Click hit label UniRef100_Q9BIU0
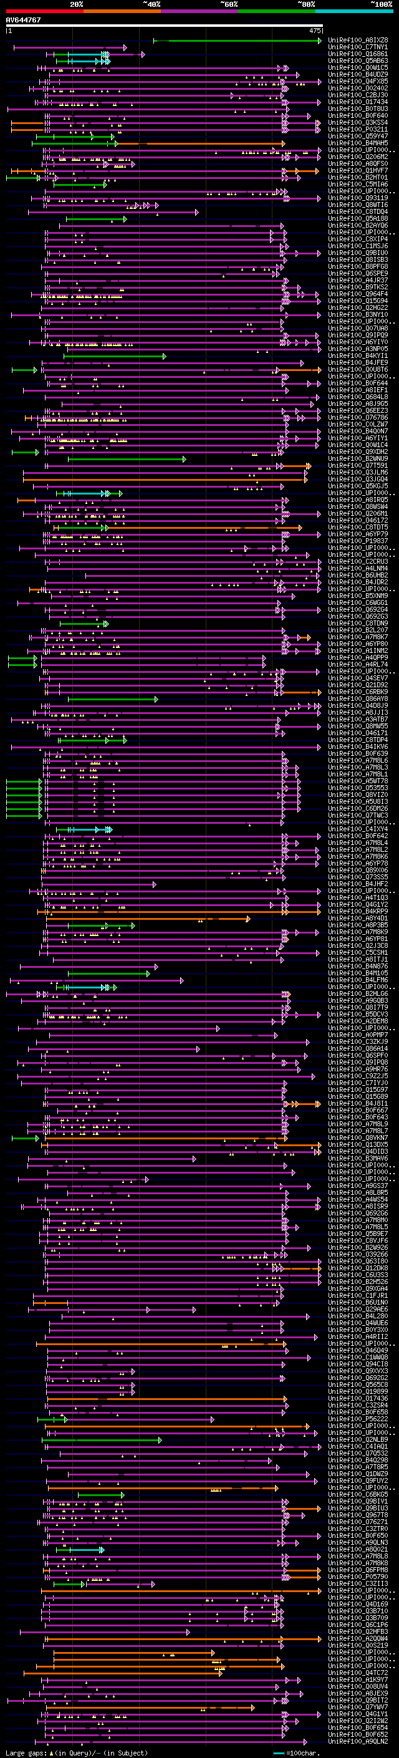 point(358,253)
